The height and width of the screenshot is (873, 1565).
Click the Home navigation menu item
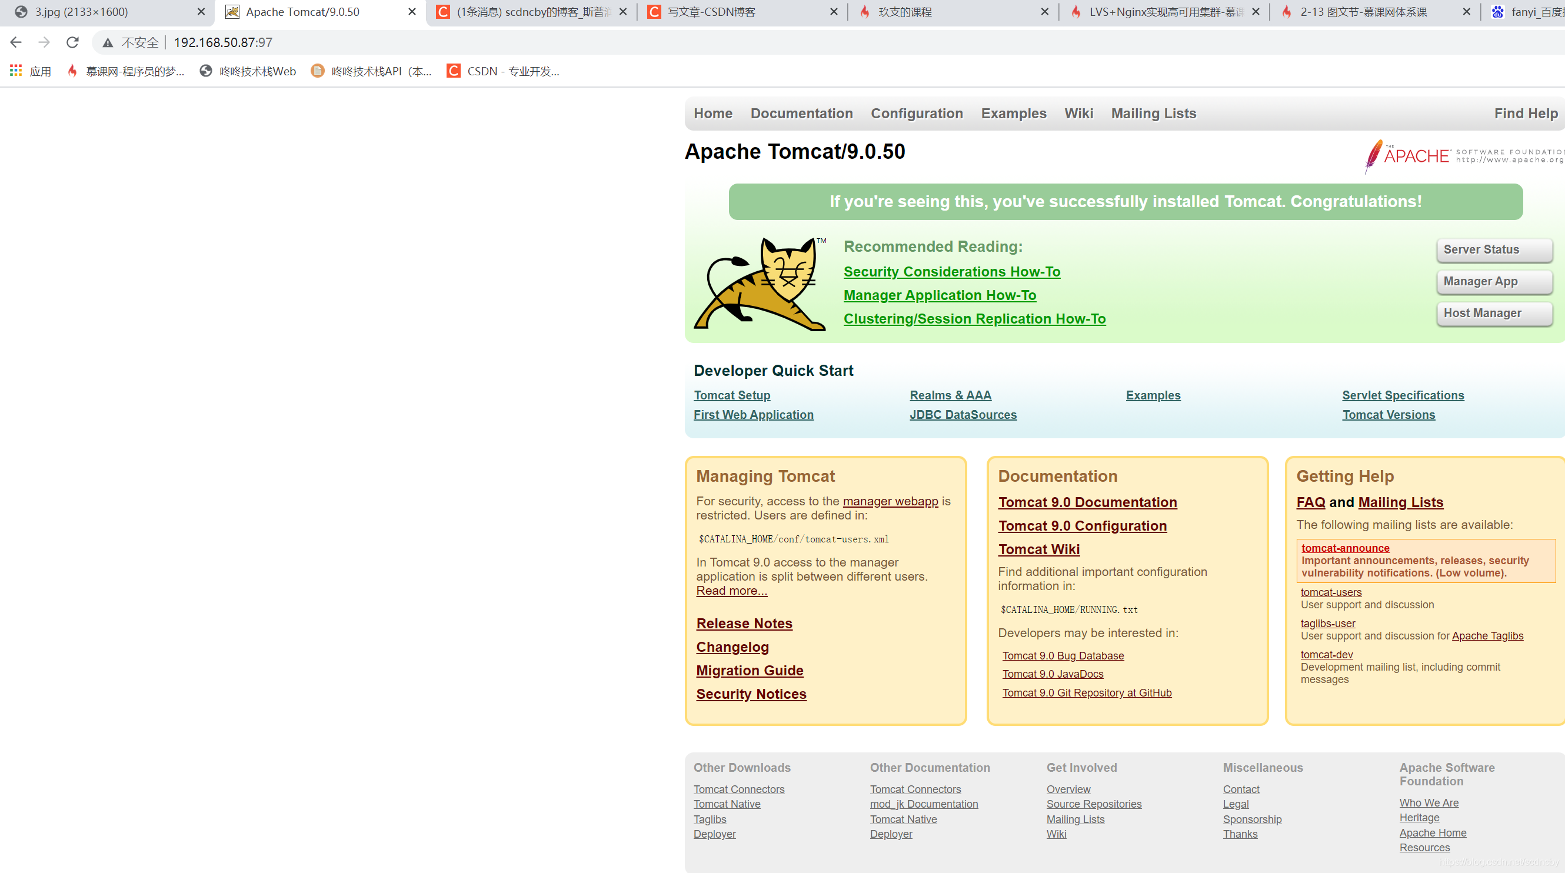coord(714,113)
